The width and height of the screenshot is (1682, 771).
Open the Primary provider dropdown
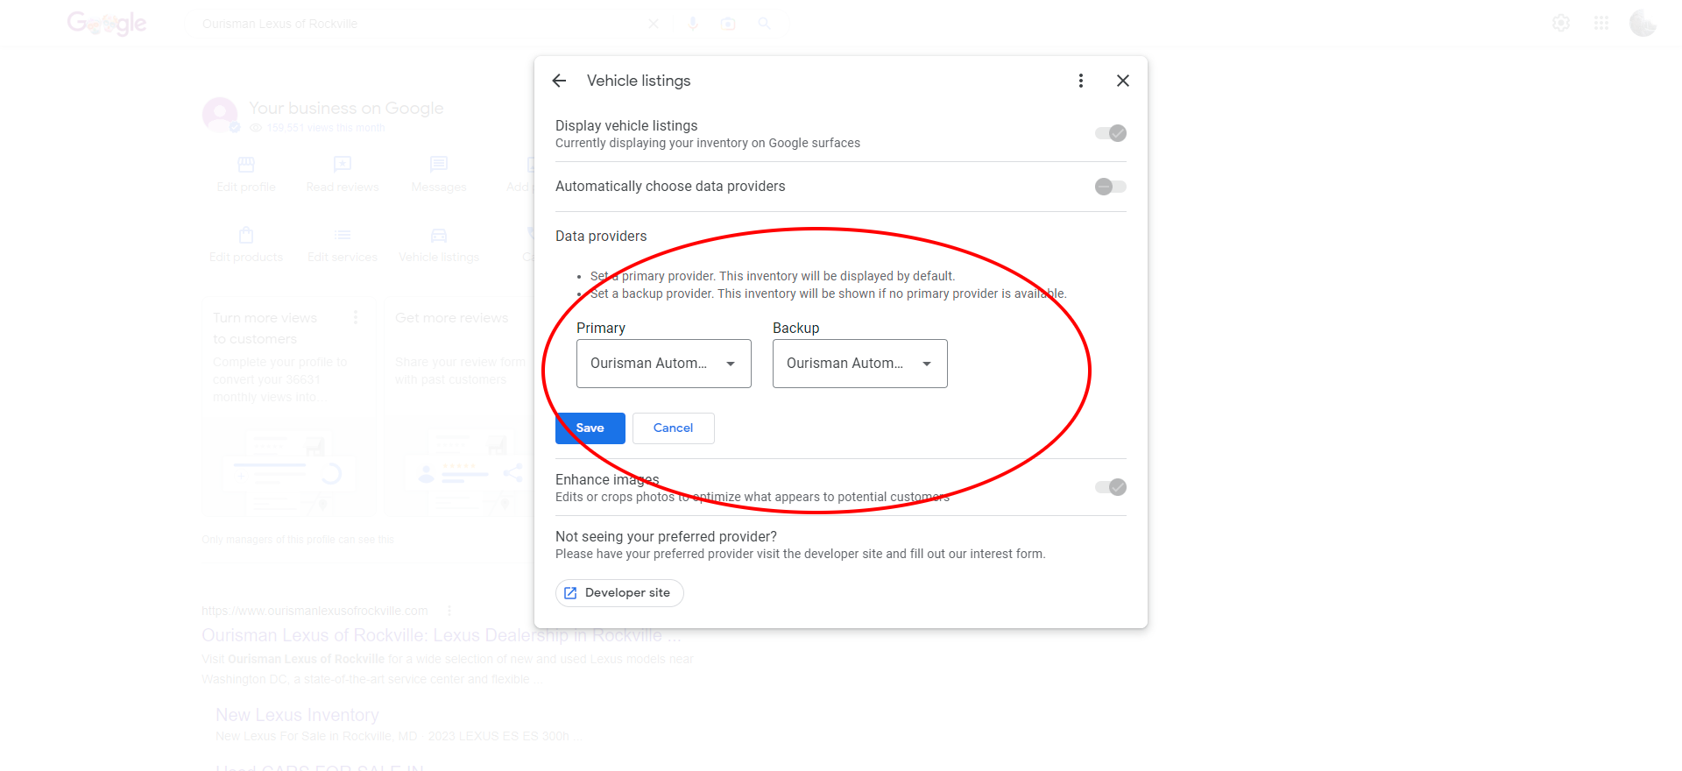pos(664,364)
